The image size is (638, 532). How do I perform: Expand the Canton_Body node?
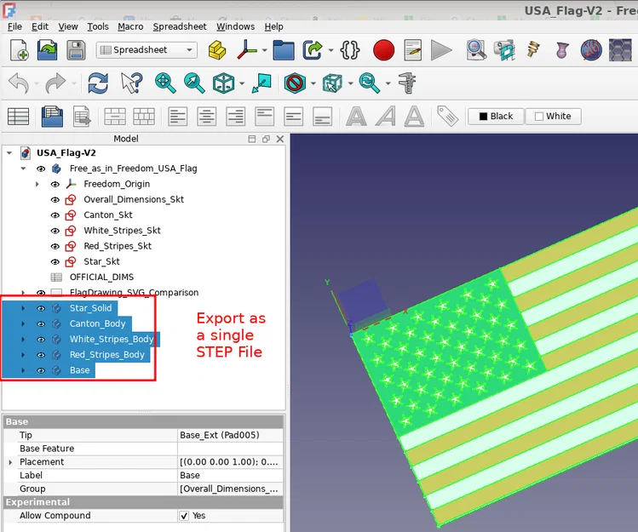click(23, 323)
